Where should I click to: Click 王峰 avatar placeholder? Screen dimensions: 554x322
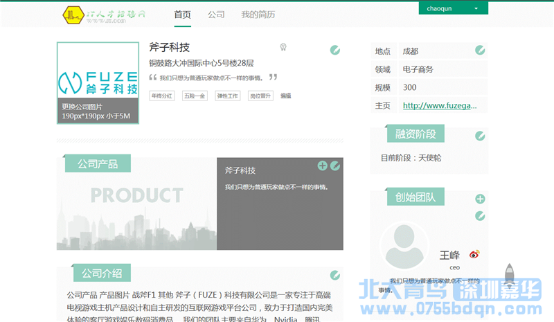coord(404,246)
